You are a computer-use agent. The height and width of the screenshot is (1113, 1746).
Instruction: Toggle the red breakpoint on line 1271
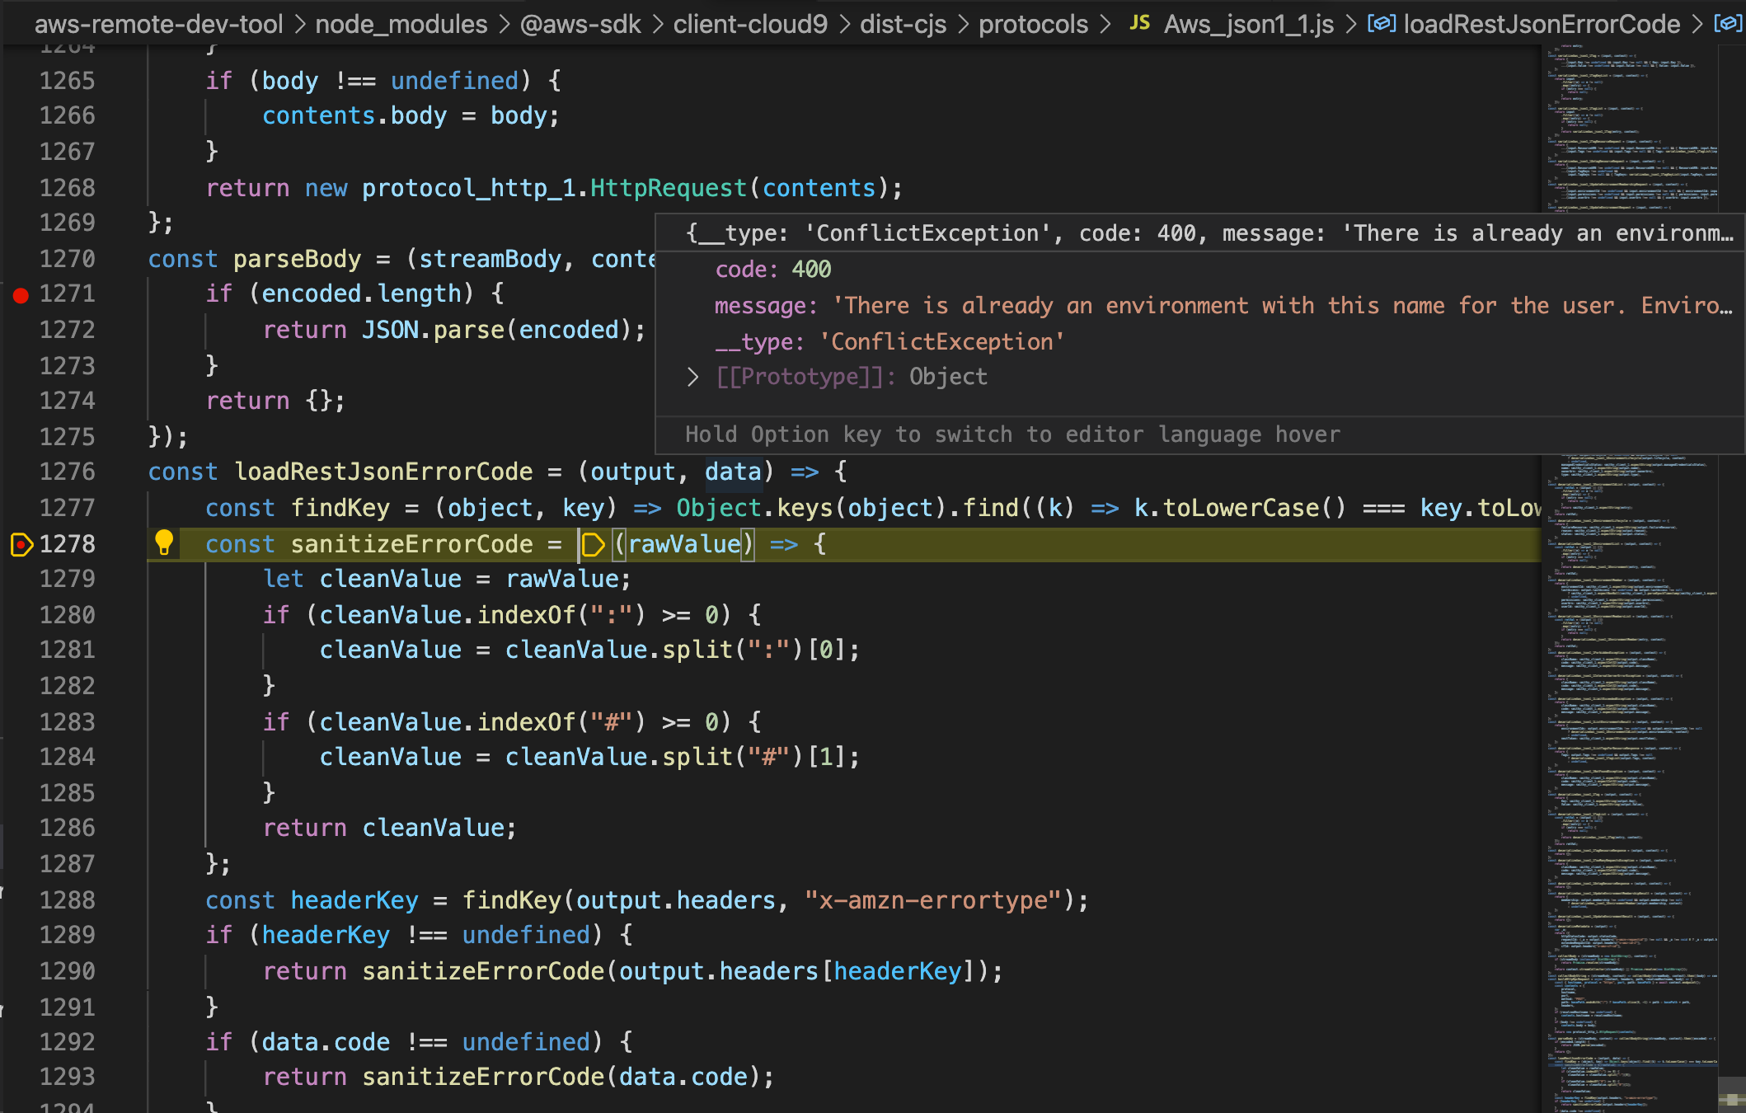pos(21,294)
